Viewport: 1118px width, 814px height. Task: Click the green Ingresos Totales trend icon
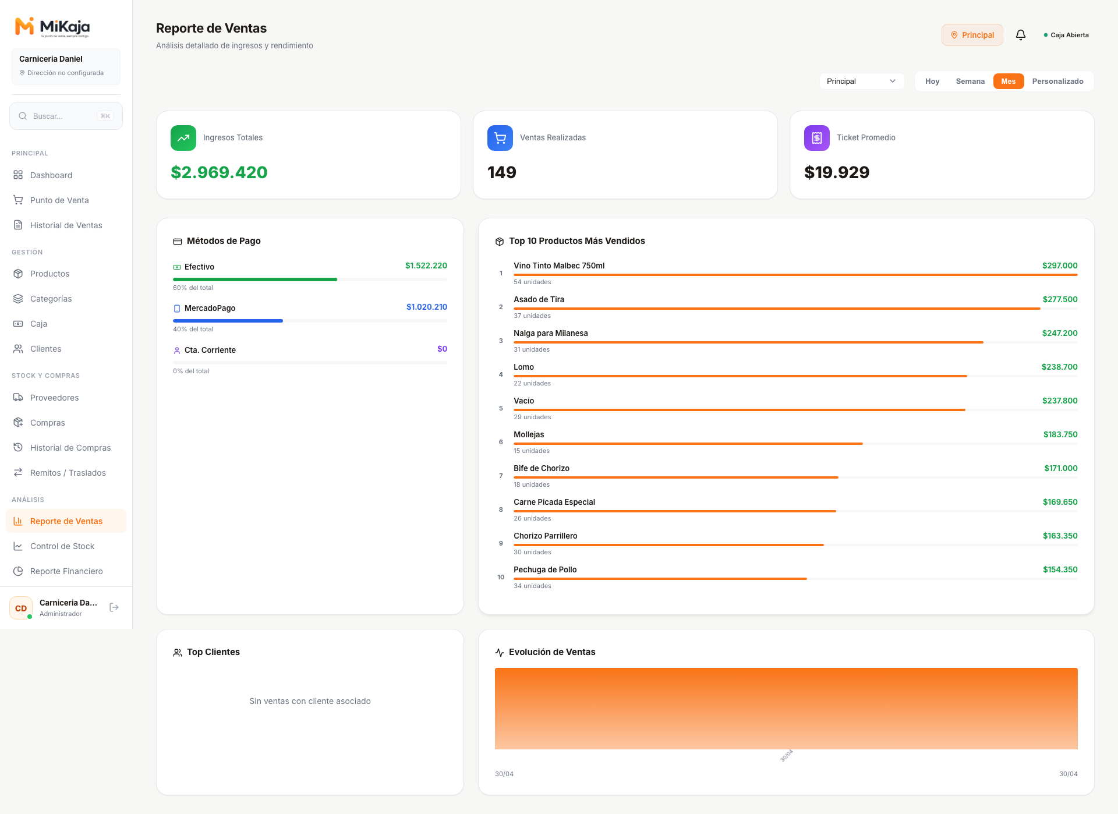[183, 138]
